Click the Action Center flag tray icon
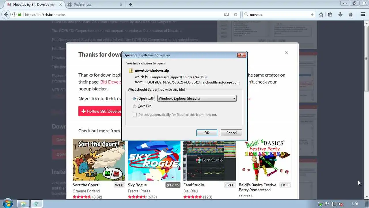369x208 pixels. 327,204
